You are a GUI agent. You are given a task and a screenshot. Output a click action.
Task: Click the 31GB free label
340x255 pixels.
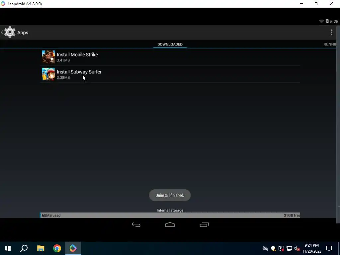[292, 215]
